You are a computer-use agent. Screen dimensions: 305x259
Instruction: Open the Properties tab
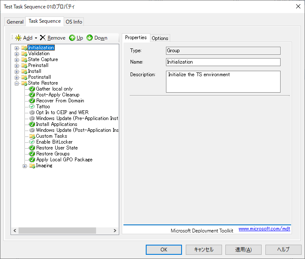click(x=136, y=37)
